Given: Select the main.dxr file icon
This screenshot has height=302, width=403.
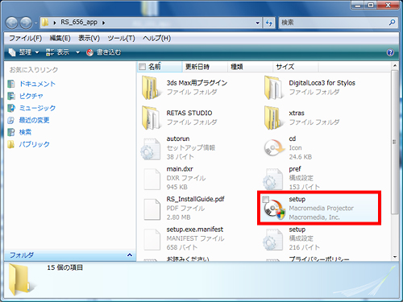Looking at the screenshot, I should point(152,179).
